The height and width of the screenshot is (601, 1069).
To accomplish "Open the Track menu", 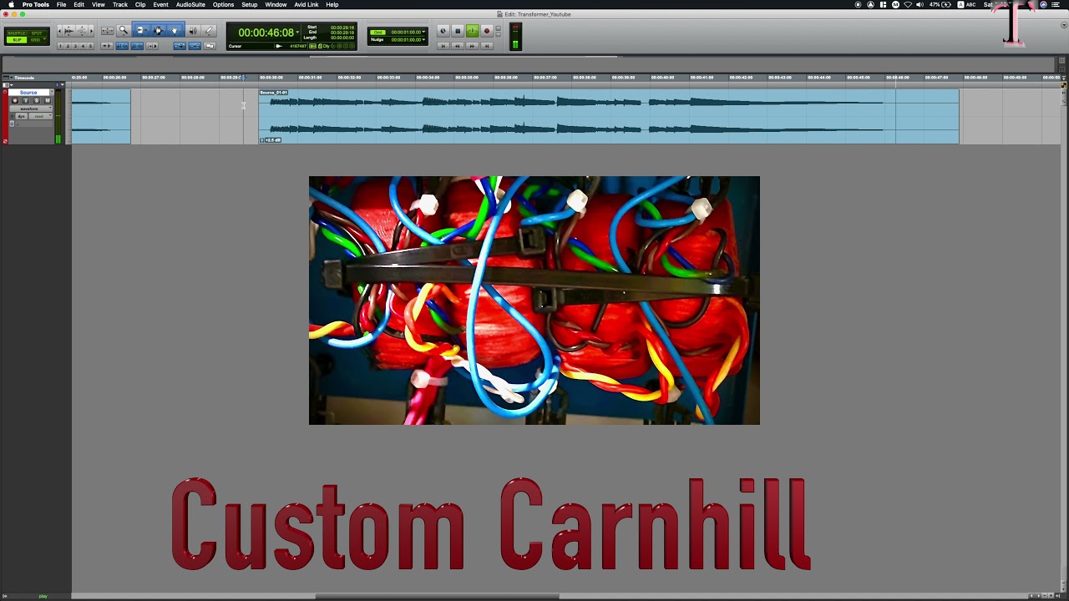I will [120, 4].
